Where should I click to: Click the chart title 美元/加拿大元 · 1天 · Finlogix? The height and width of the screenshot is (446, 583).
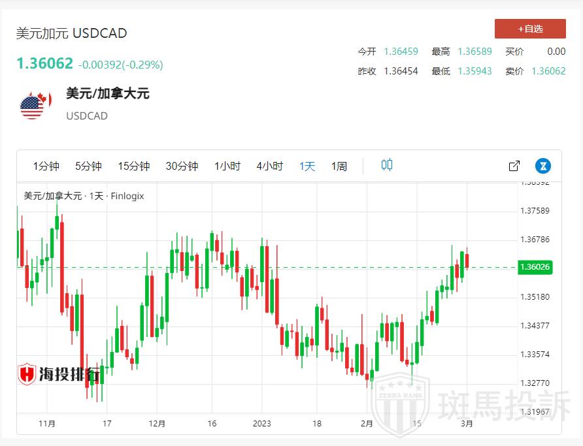[84, 196]
